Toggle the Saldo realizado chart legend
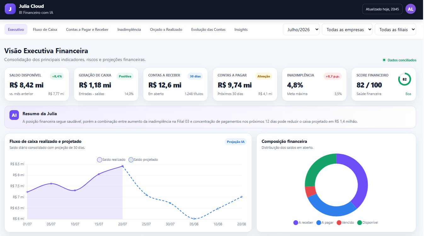The width and height of the screenshot is (424, 236). pos(112,160)
